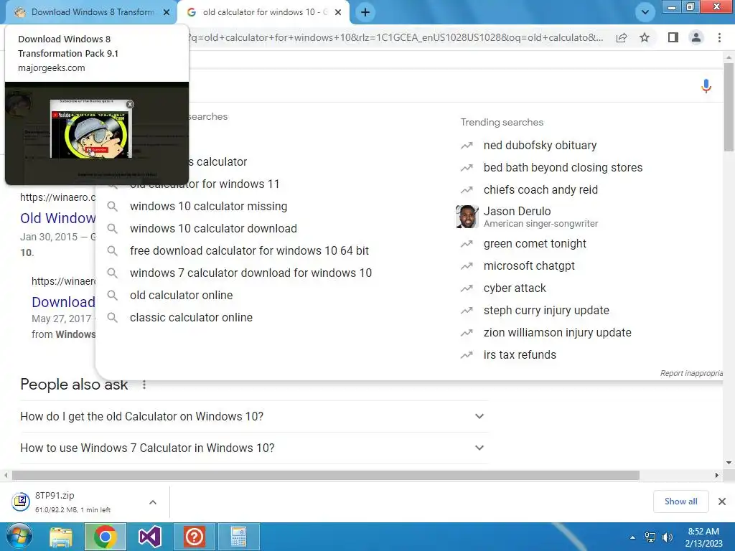
Task: Close the old calculator Google search tab
Action: coord(338,12)
